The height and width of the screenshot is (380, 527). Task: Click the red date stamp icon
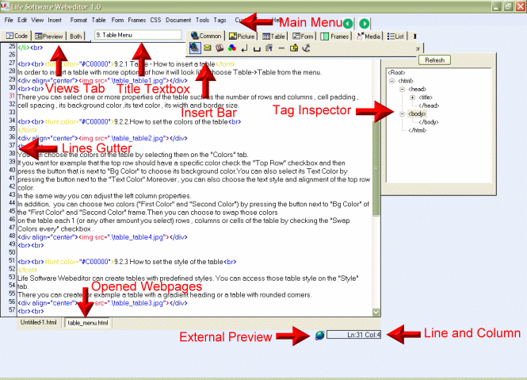[220, 48]
